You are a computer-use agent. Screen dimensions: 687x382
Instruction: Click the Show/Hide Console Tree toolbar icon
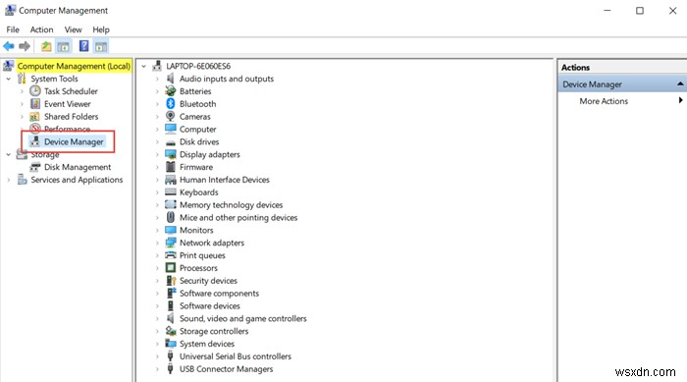63,46
